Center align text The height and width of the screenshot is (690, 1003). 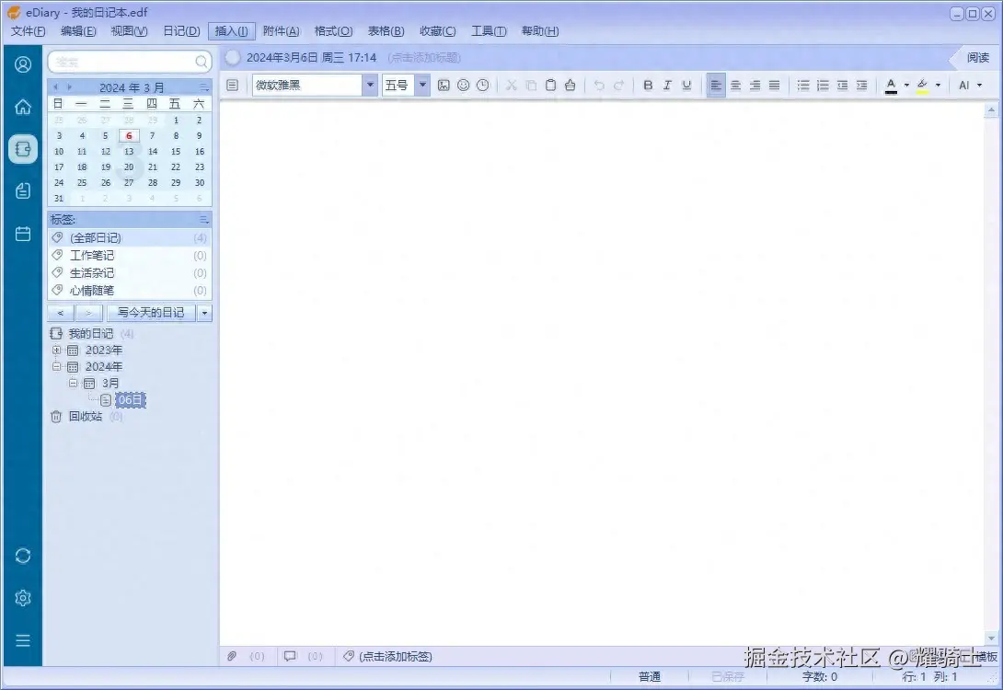coord(735,85)
